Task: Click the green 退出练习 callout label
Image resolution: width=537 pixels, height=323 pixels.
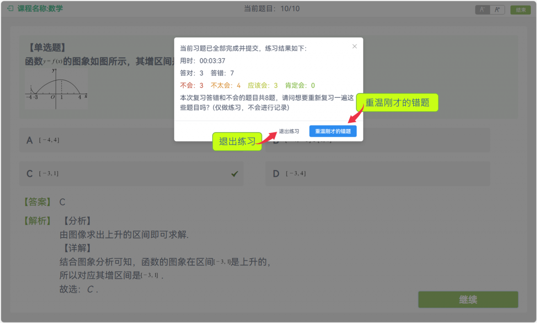Action: [x=237, y=141]
